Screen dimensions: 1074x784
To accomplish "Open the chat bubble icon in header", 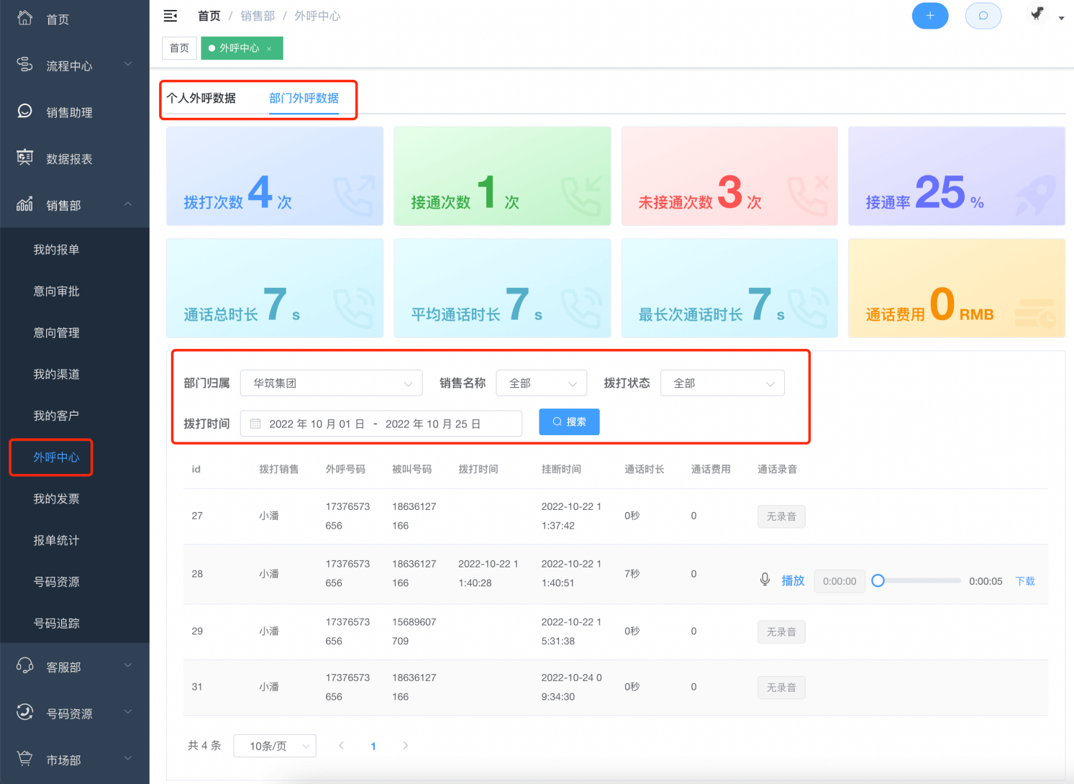I will pos(983,16).
